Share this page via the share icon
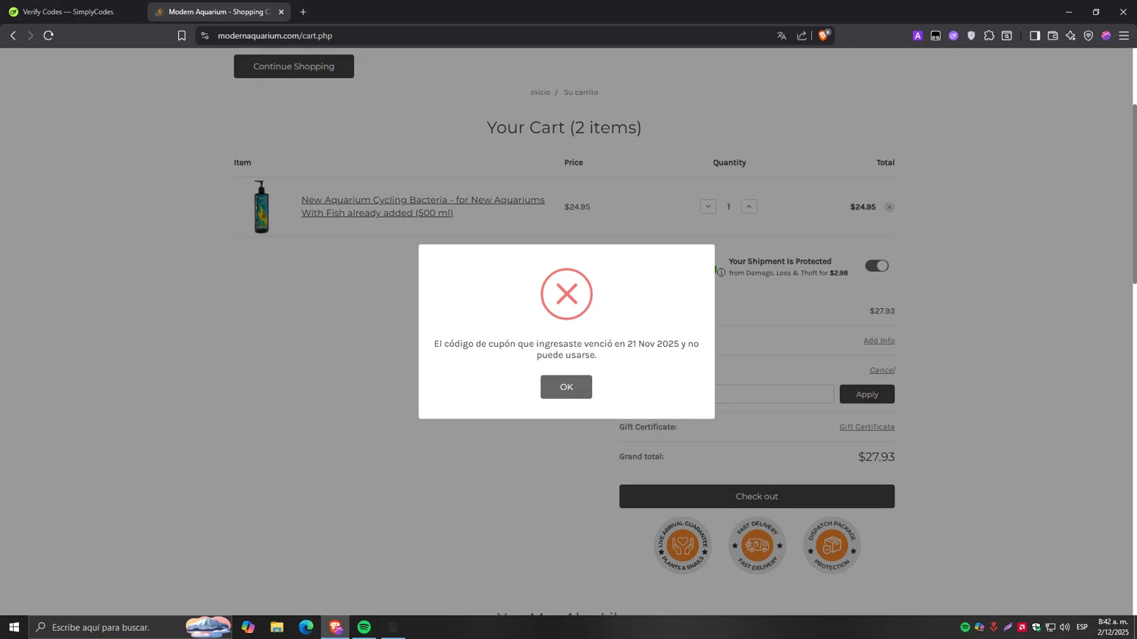Screen dimensions: 1137x639 click(x=802, y=36)
